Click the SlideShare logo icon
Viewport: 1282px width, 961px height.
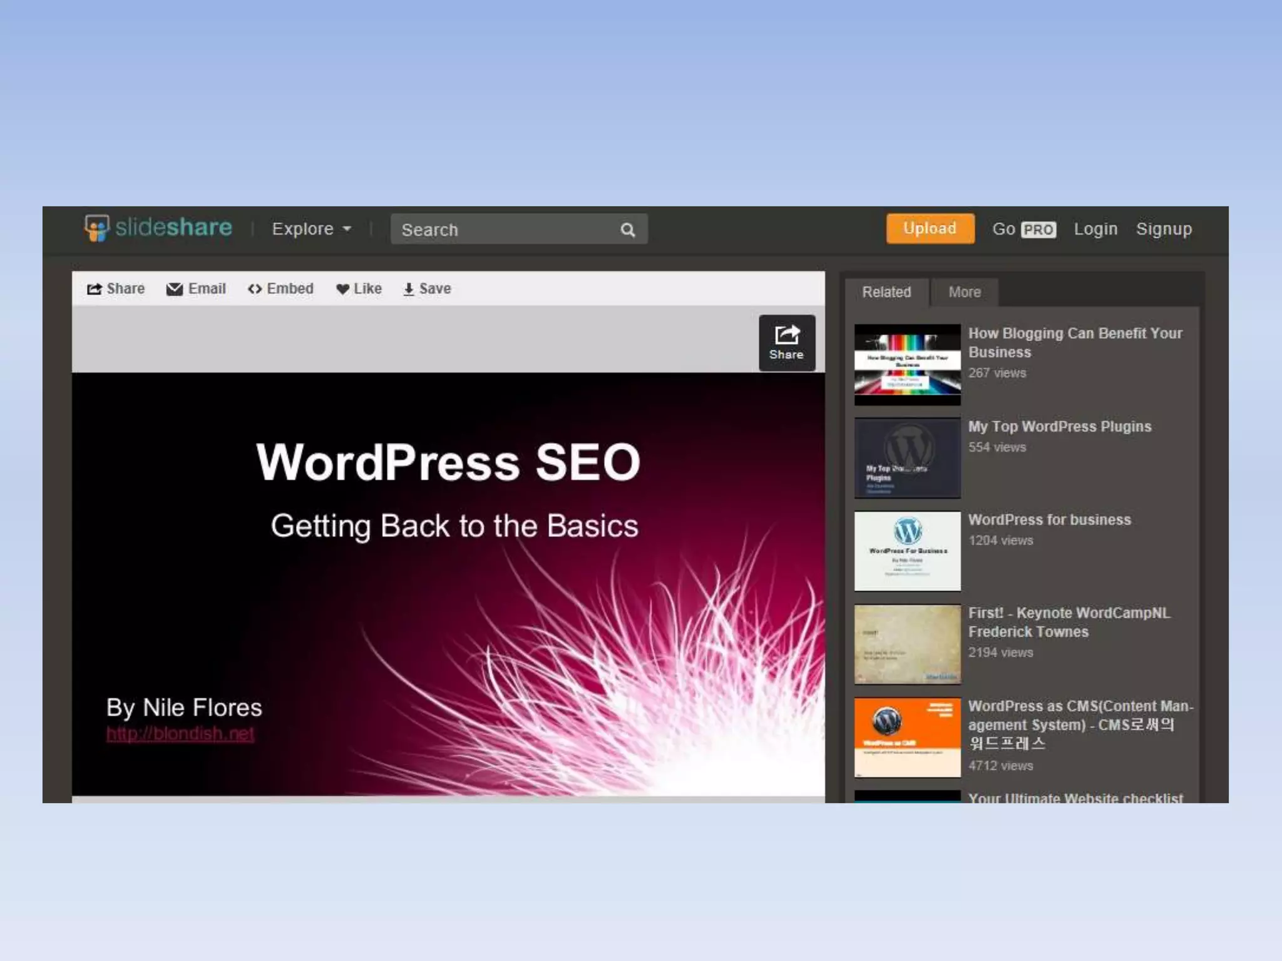[x=97, y=228]
